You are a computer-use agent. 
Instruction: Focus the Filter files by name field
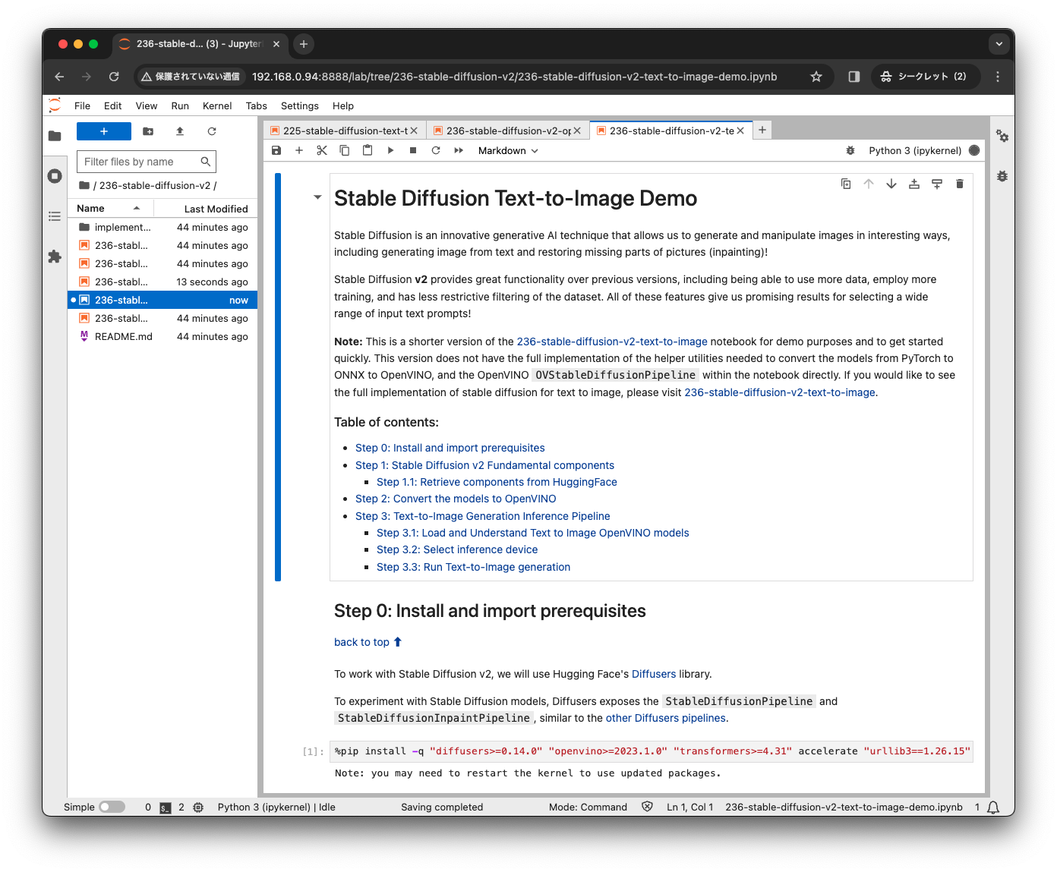(146, 162)
